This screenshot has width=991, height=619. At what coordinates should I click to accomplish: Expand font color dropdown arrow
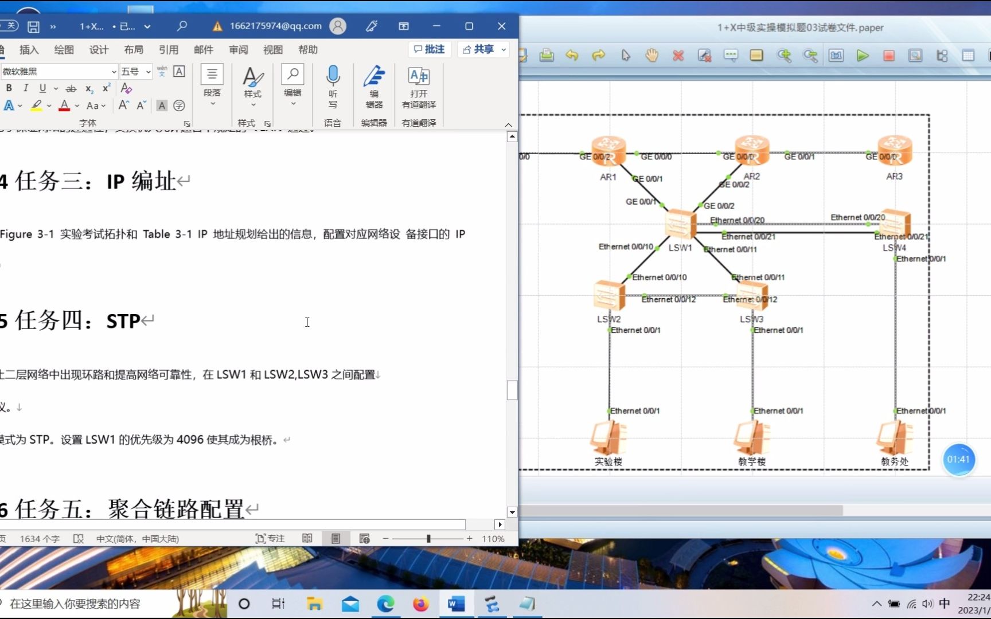point(77,105)
